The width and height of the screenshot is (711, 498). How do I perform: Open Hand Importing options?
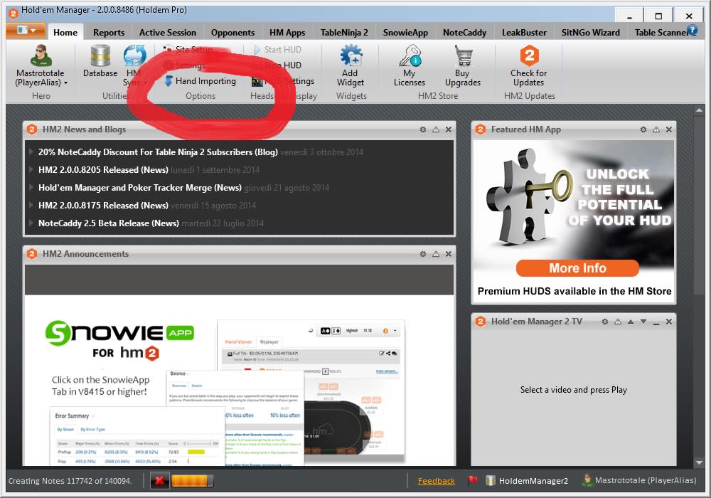pyautogui.click(x=200, y=81)
